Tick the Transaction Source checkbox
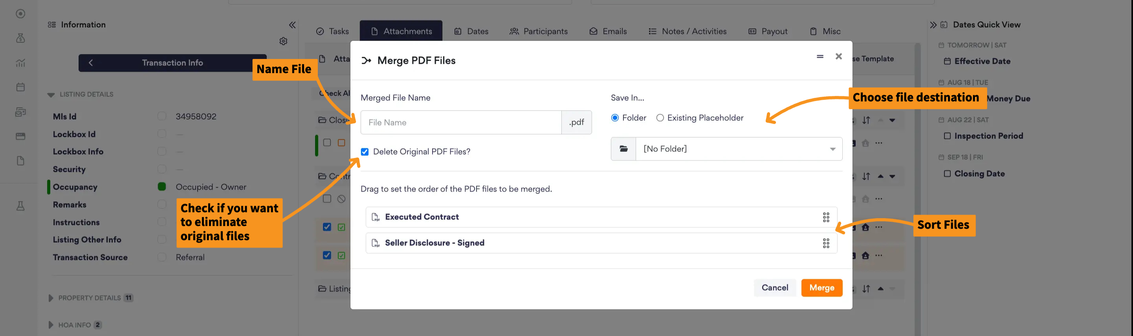This screenshot has height=336, width=1133. click(162, 257)
